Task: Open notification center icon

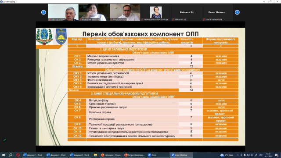Action: [276, 155]
